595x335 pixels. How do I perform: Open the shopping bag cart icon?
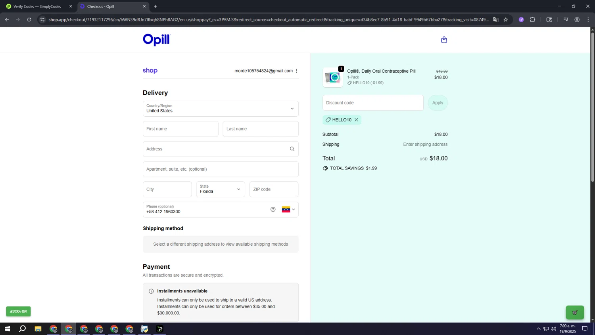point(444,40)
